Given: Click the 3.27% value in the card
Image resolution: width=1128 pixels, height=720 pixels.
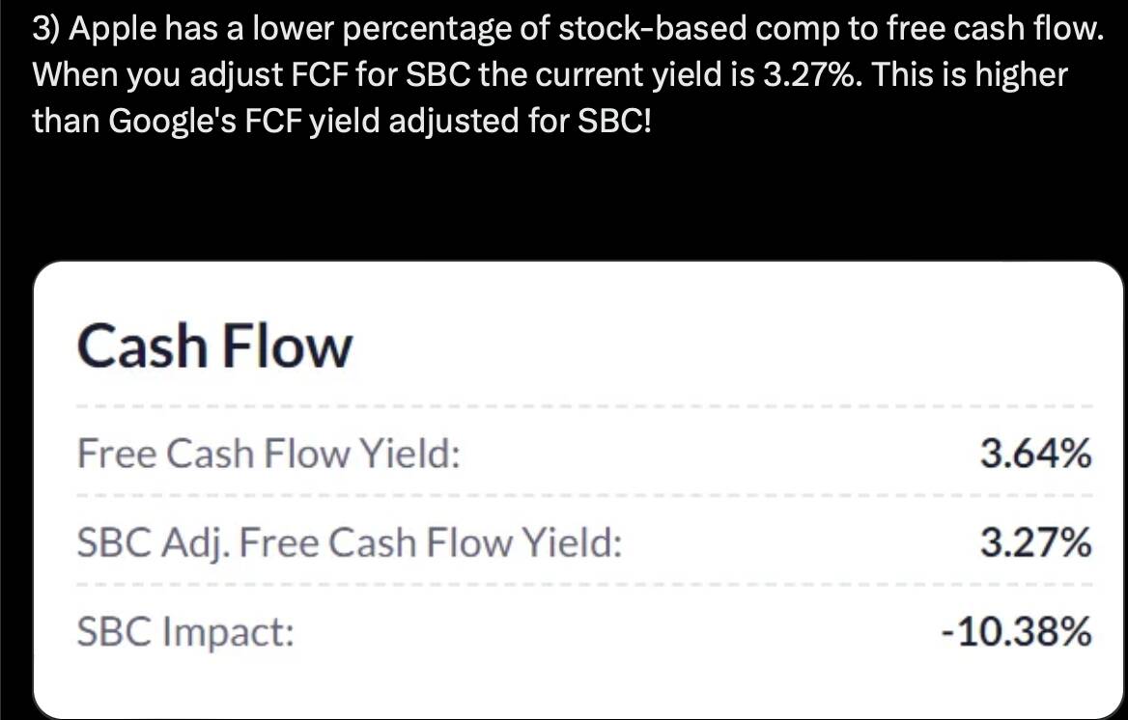Looking at the screenshot, I should [1036, 542].
